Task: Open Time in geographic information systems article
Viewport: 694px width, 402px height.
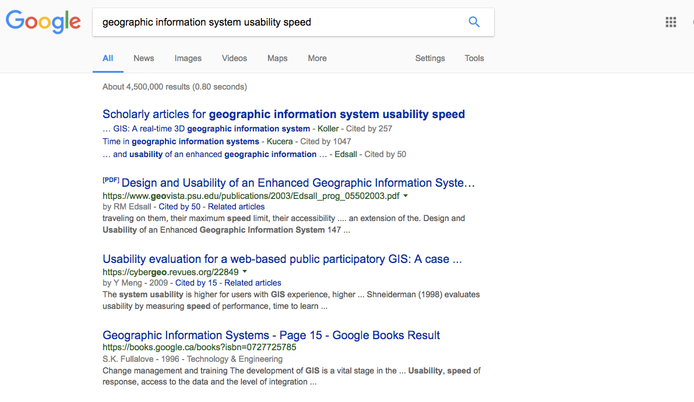Action: click(x=181, y=141)
